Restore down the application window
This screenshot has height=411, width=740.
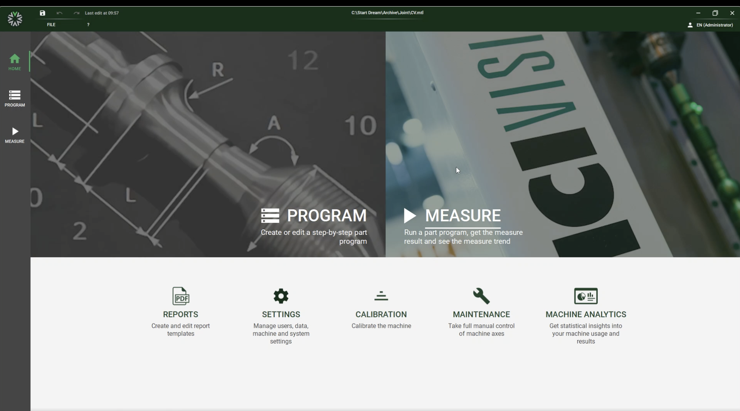pos(715,13)
